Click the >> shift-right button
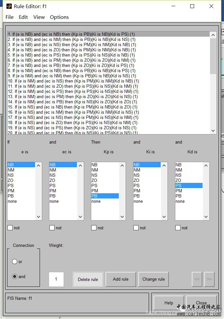This screenshot has width=224, height=319. click(209, 279)
